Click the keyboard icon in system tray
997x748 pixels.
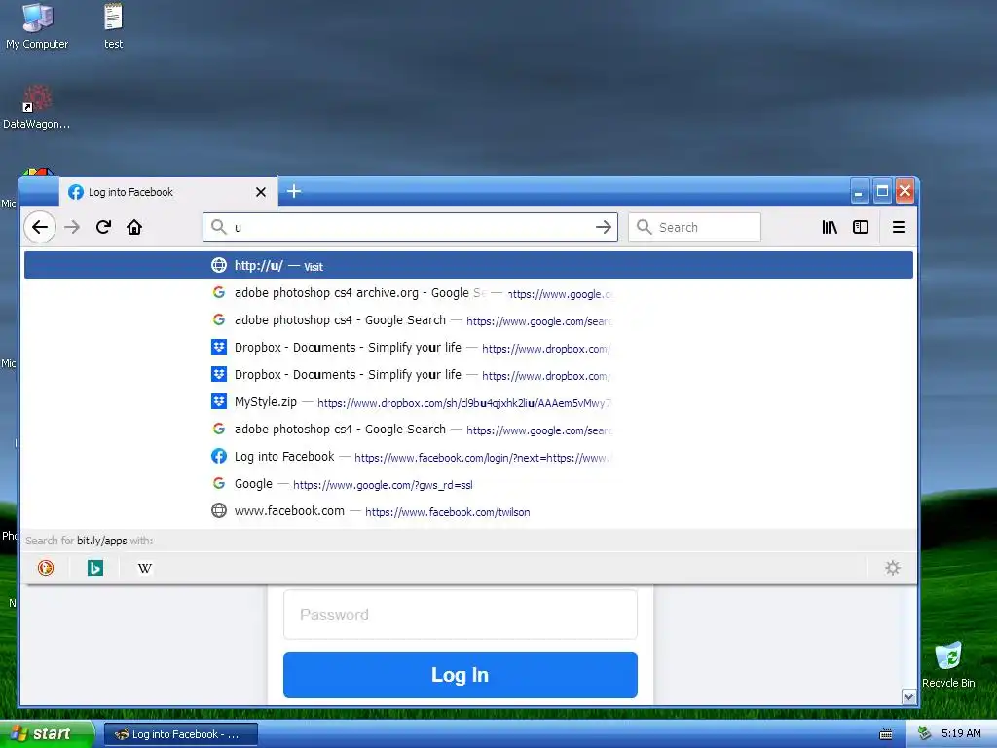click(886, 734)
